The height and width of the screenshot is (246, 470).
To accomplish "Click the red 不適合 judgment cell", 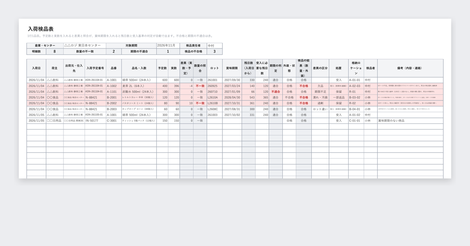I will pyautogui.click(x=276, y=92).
